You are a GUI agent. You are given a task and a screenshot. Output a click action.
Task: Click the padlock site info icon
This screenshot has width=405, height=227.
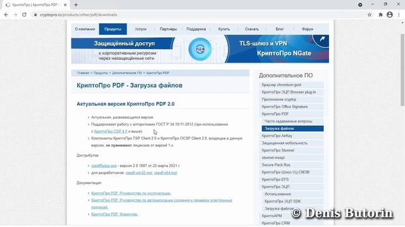35,15
